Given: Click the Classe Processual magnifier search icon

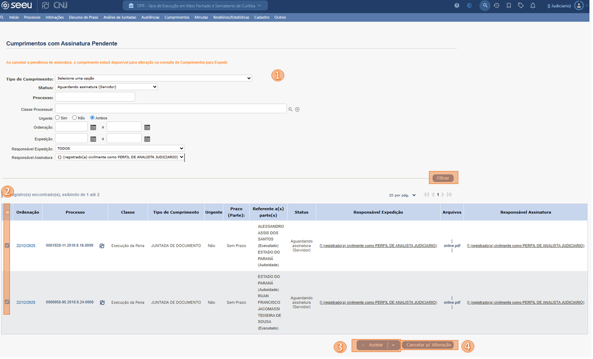Looking at the screenshot, I should 291,109.
